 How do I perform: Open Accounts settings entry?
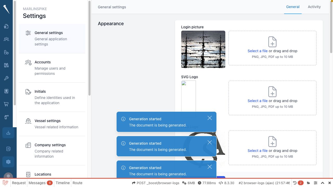tap(52, 68)
